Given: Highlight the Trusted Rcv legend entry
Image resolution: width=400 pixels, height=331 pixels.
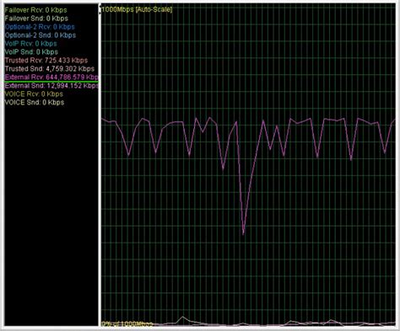Looking at the screenshot, I should (46, 61).
